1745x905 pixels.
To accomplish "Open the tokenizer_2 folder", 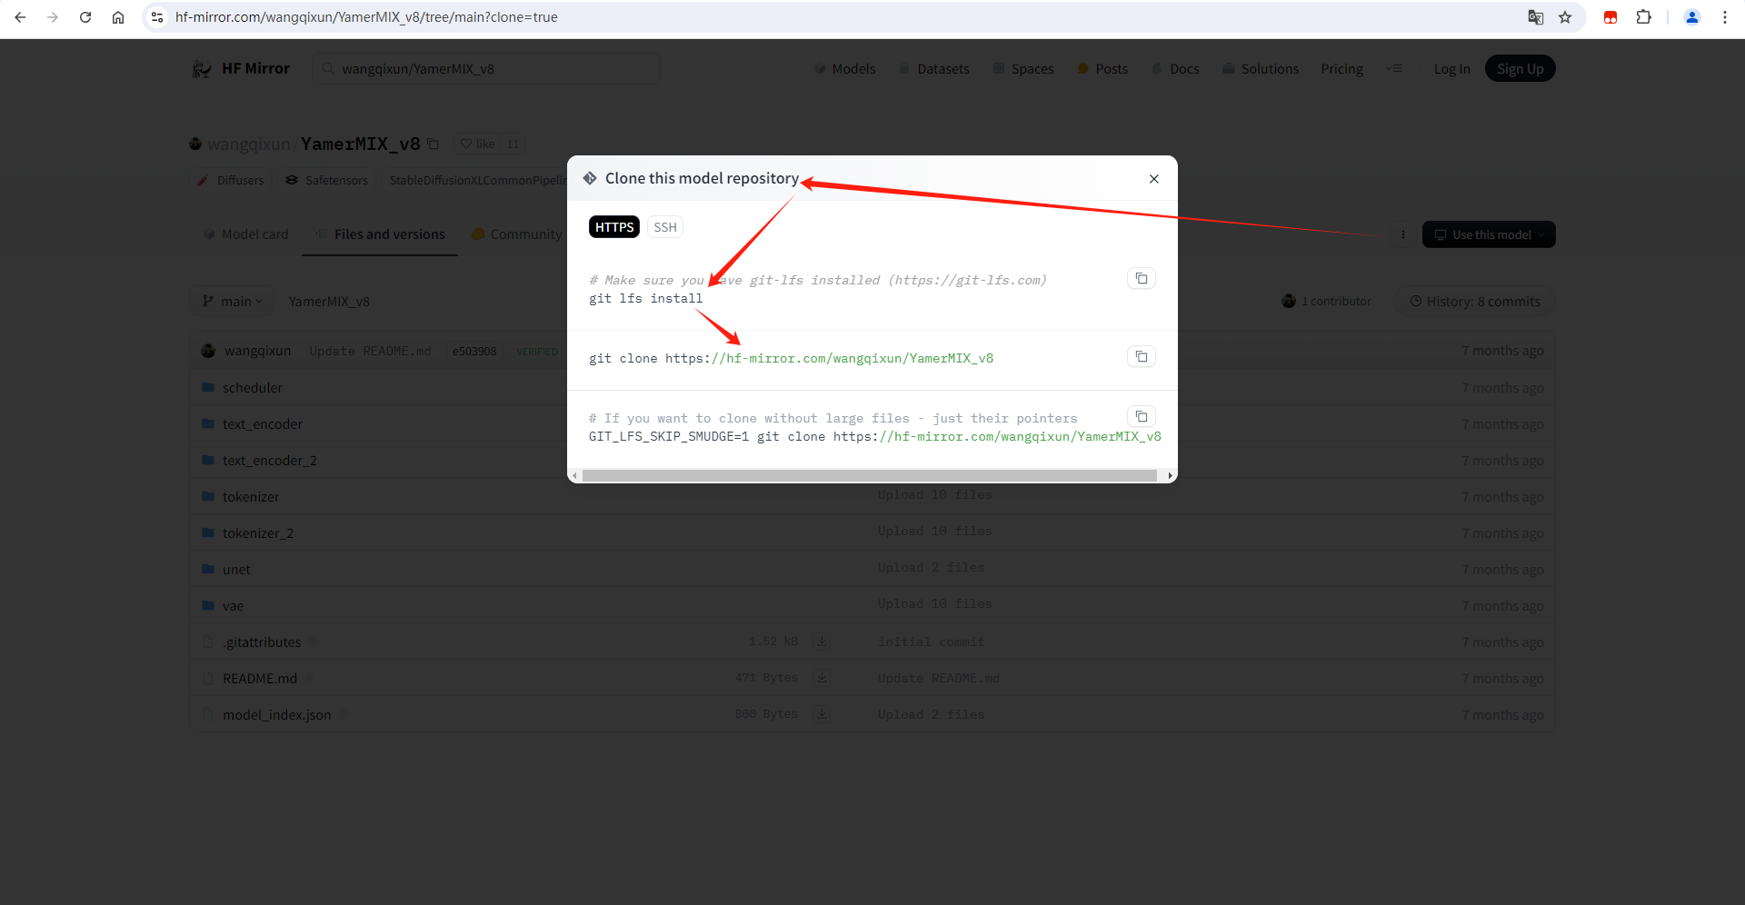I will coord(258,533).
